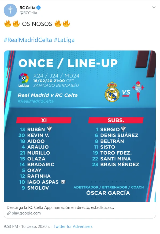Click the link chain icon by play.google.com

tap(9, 213)
